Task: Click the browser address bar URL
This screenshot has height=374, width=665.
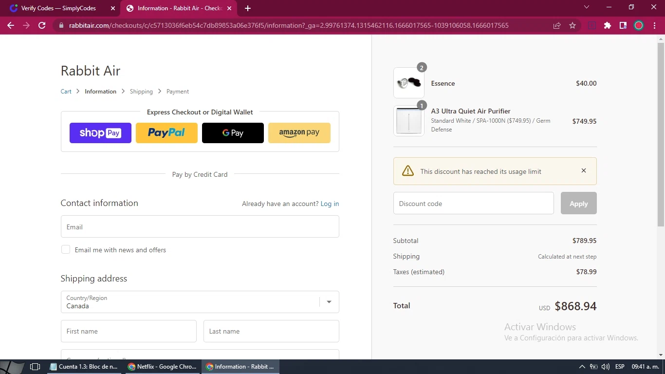Action: click(289, 25)
